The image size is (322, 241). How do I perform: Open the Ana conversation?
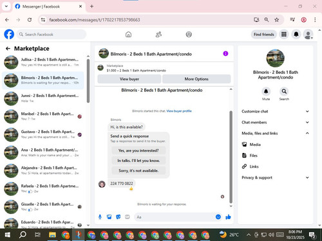click(43, 152)
